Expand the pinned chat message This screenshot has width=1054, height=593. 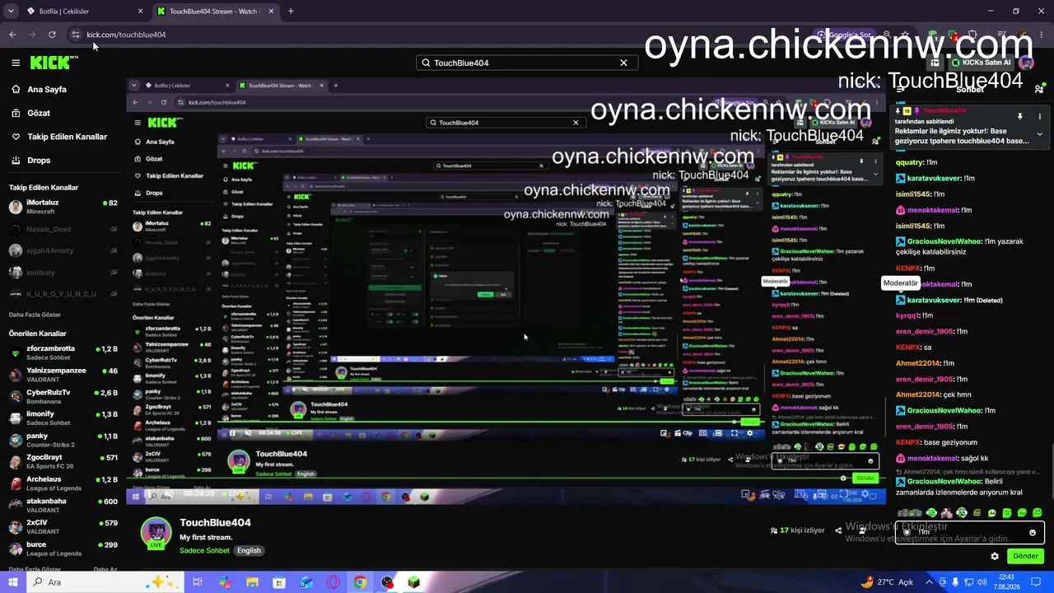coord(1039,133)
